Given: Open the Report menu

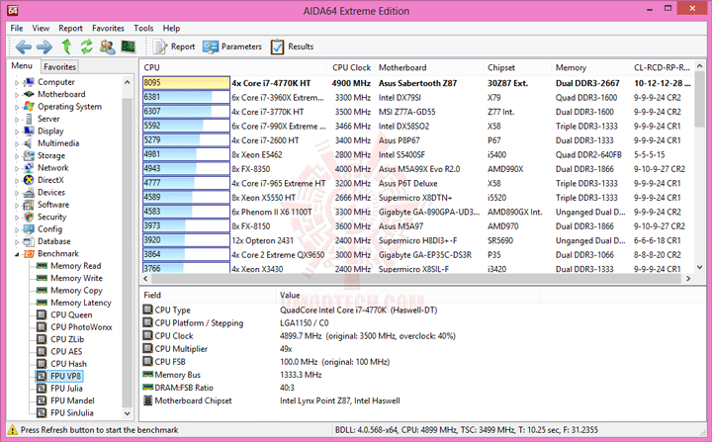Looking at the screenshot, I should (70, 28).
